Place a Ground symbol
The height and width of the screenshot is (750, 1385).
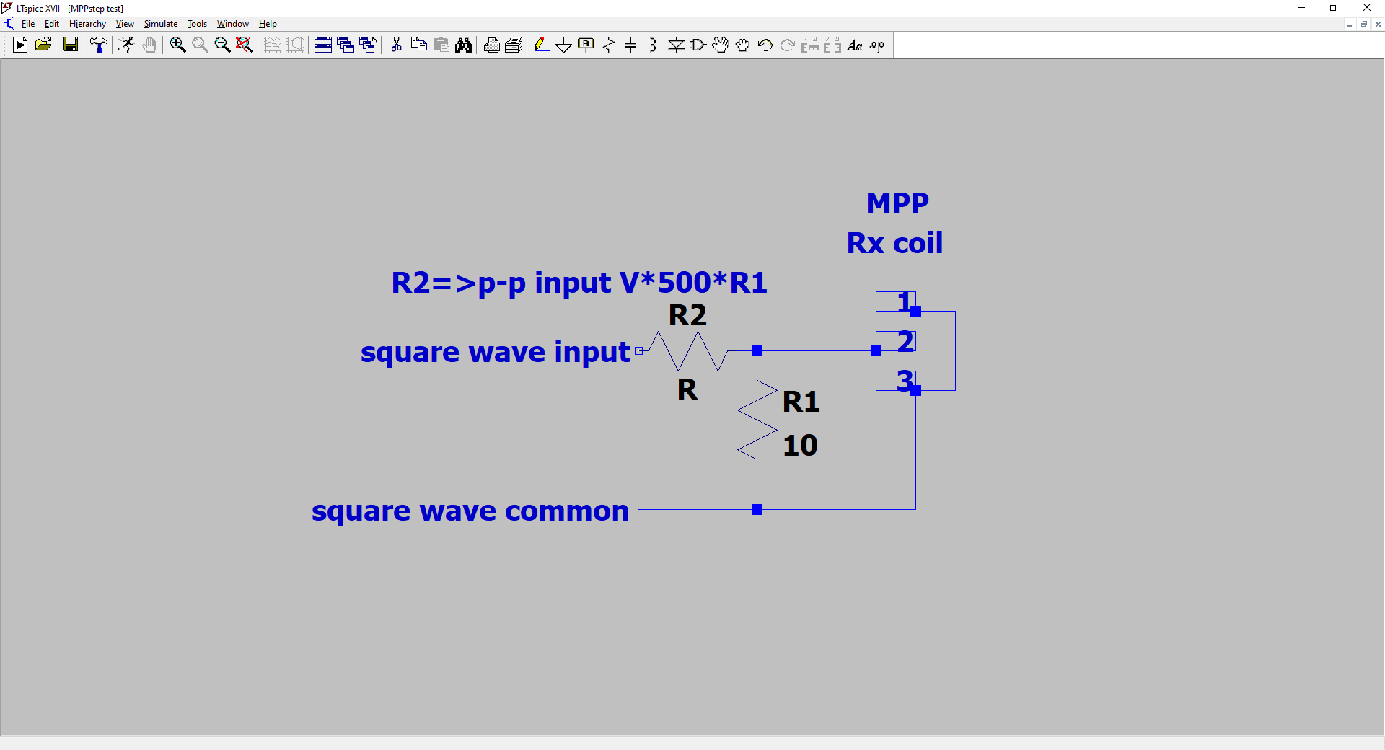(x=564, y=45)
